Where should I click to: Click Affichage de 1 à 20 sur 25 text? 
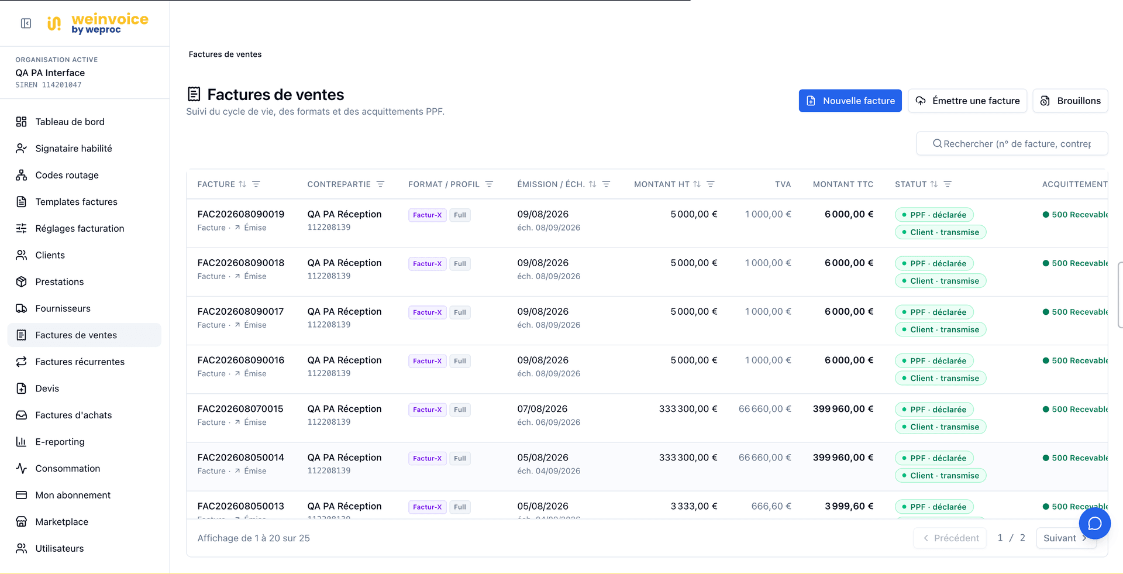click(253, 538)
